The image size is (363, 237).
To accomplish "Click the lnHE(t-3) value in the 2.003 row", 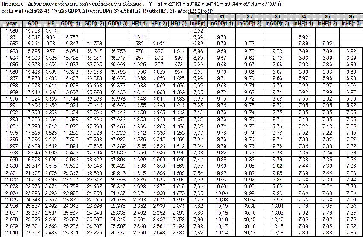I will coord(351,186).
